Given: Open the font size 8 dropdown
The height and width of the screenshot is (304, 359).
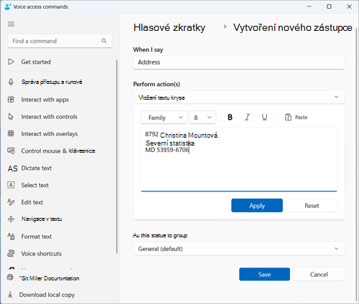Looking at the screenshot, I should (x=202, y=118).
